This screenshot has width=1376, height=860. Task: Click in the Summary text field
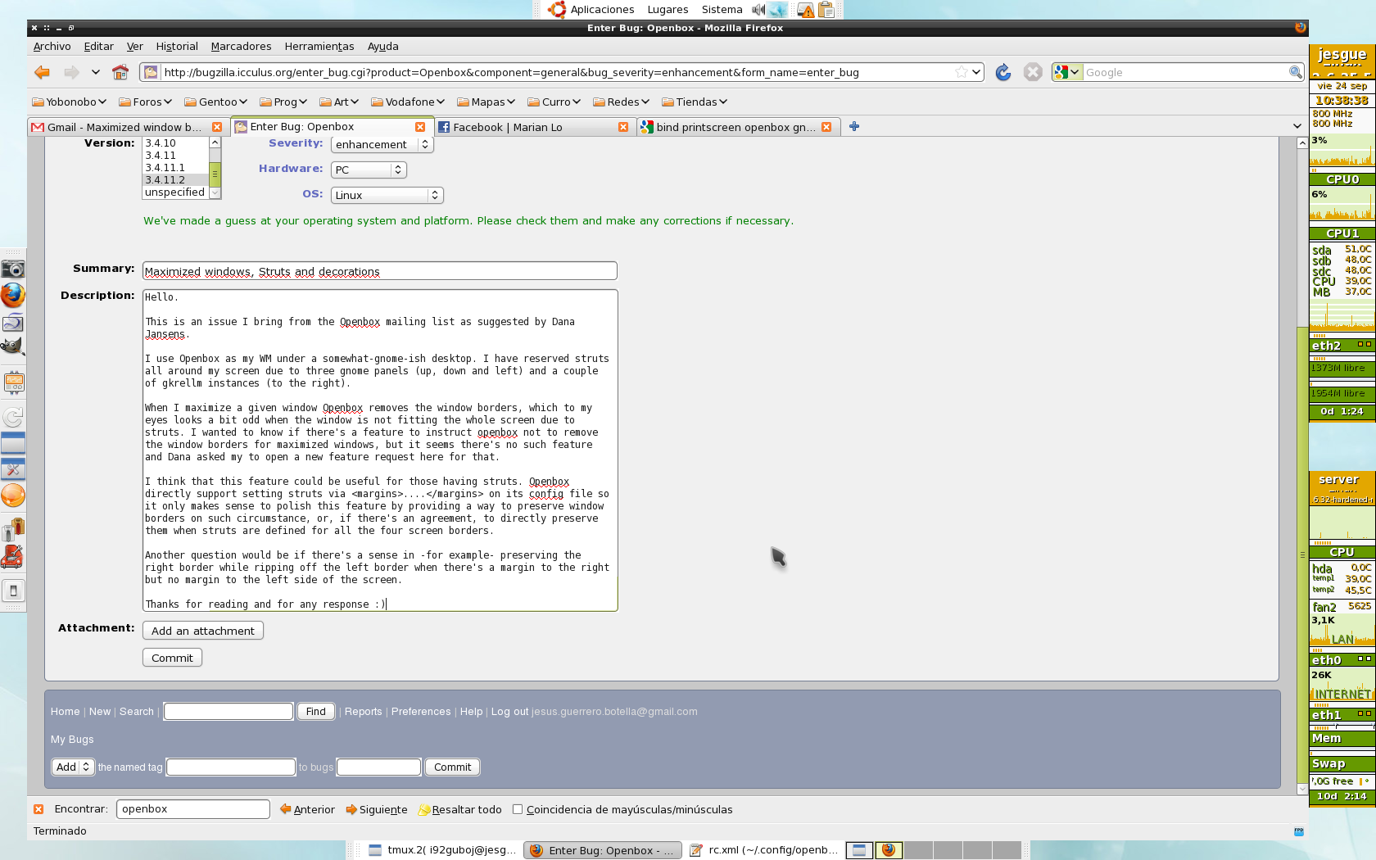tap(379, 271)
